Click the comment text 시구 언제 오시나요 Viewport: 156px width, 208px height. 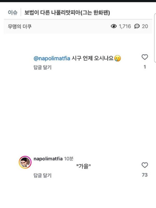tap(92, 58)
